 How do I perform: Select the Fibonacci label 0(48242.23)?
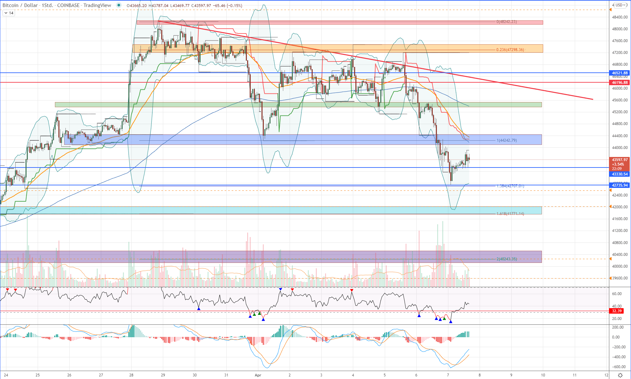506,22
